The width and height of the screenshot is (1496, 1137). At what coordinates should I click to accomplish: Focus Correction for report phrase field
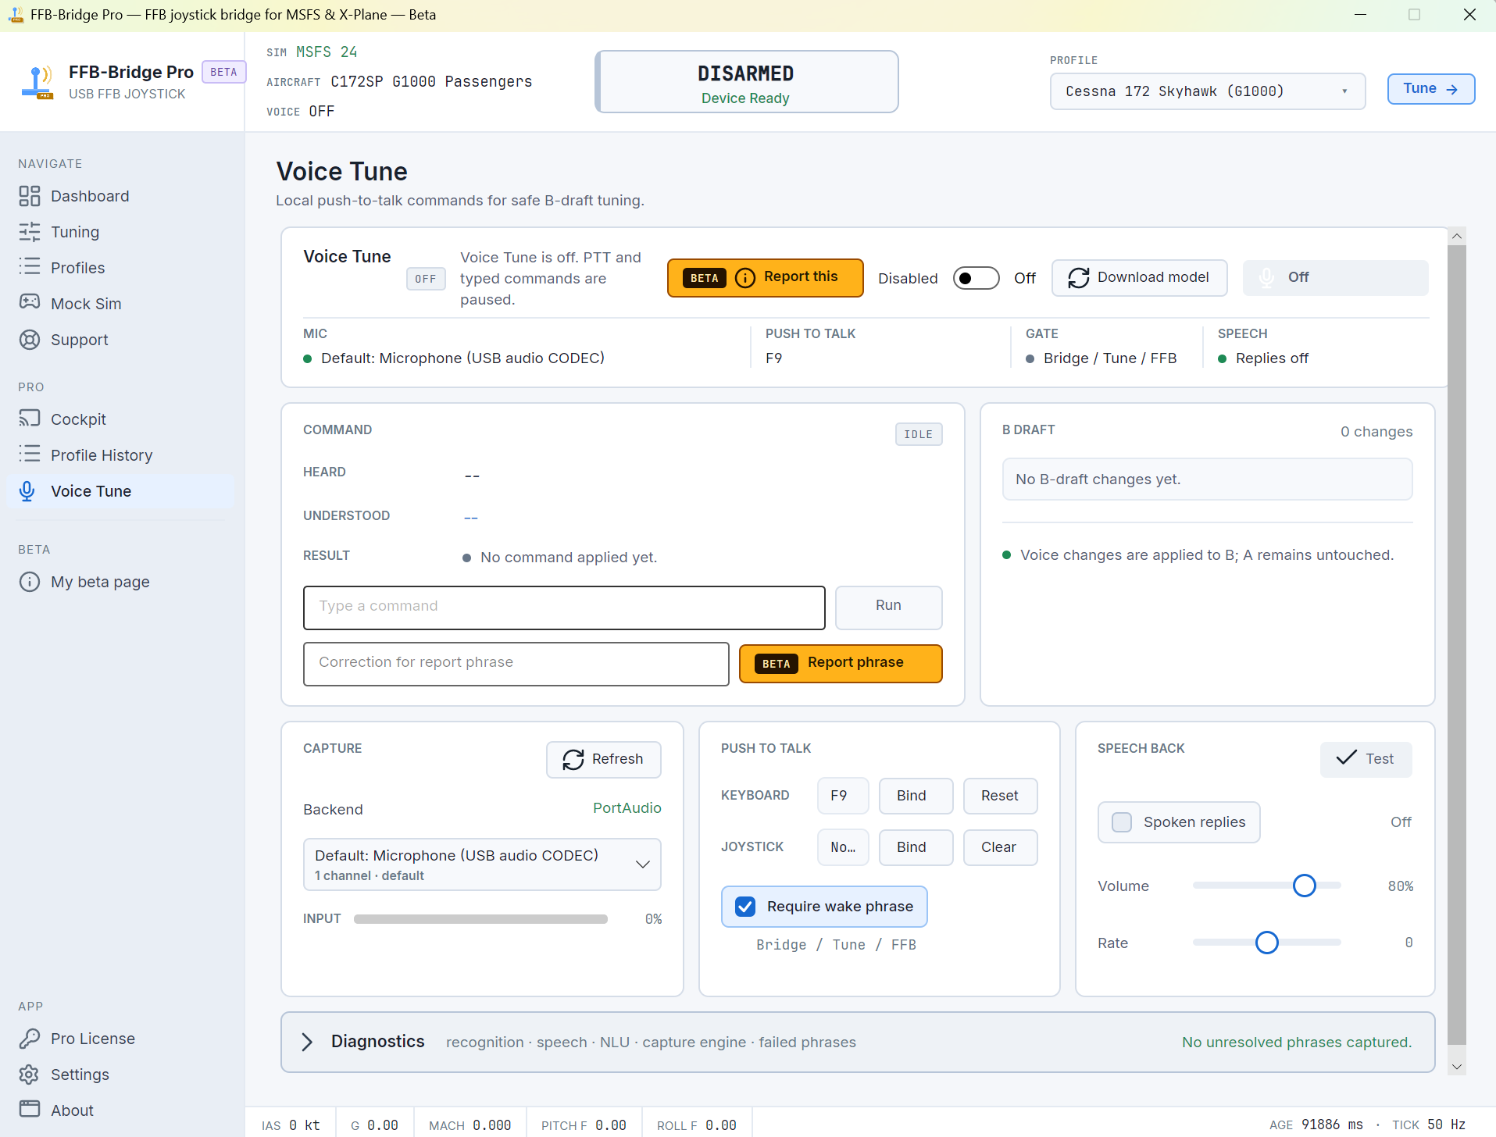(x=516, y=664)
